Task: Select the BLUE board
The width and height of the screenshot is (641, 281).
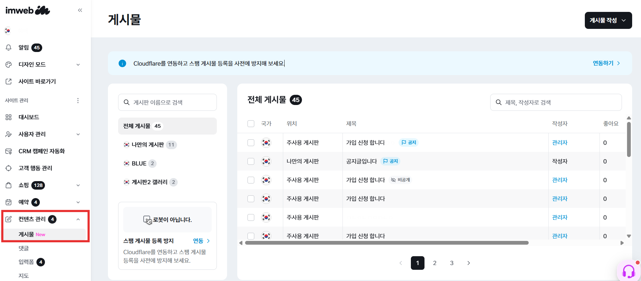Action: (140, 163)
